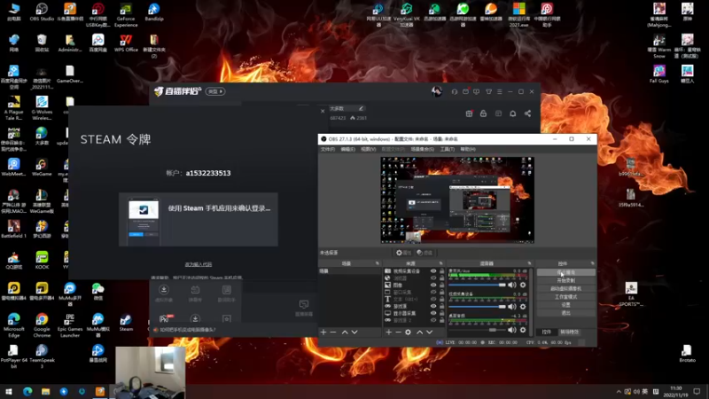Viewport: 709px width, 399px height.
Task: Mute the 视频采集设备 speaker icon in mixer
Action: click(x=512, y=307)
